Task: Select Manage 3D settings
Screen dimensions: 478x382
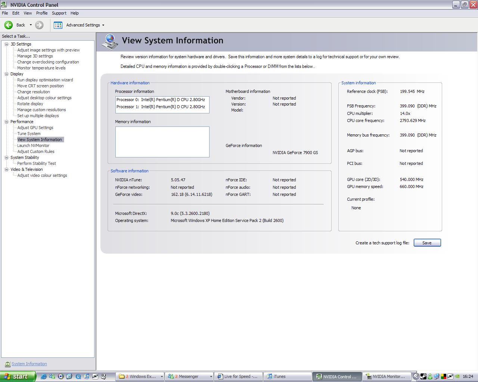Action: point(35,56)
